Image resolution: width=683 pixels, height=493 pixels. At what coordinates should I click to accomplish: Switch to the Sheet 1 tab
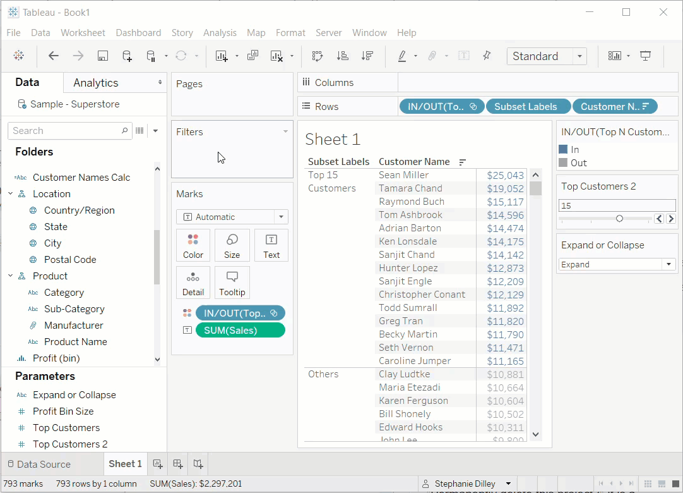(x=125, y=464)
